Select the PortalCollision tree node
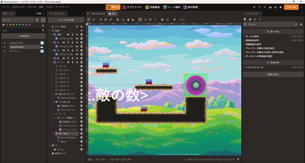 pyautogui.click(x=68, y=137)
